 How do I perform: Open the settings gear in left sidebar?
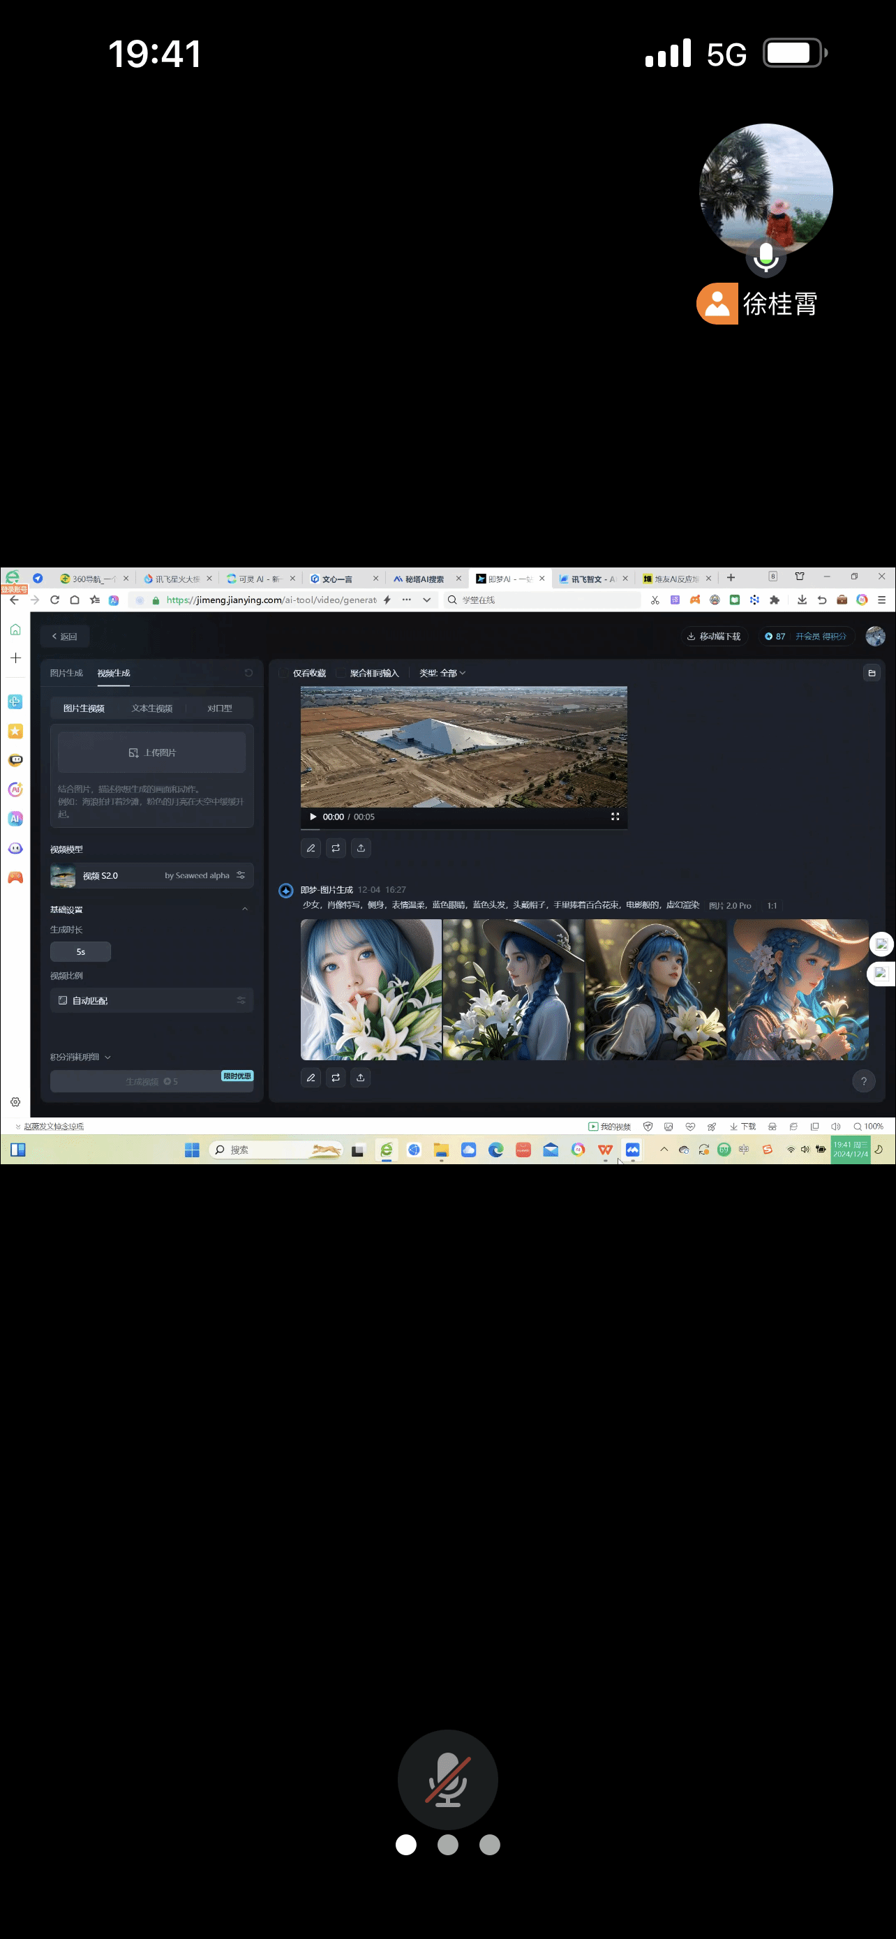(x=15, y=1101)
